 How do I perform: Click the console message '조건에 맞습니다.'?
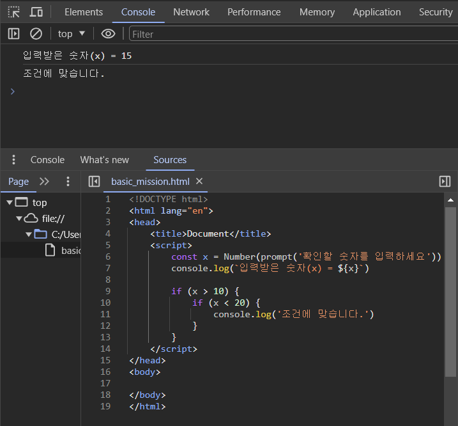[x=64, y=74]
